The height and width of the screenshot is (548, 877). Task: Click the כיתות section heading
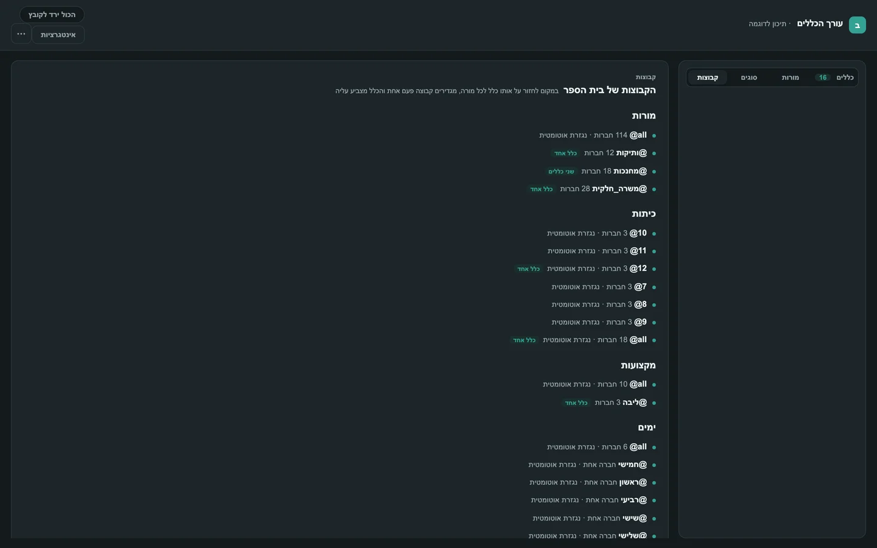pyautogui.click(x=644, y=214)
